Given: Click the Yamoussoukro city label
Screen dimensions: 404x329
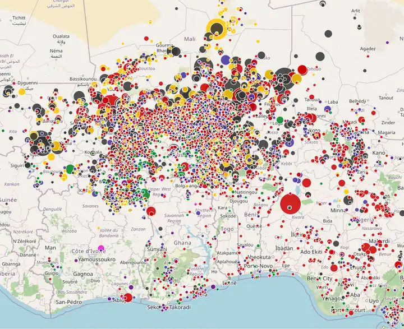Looking at the screenshot, I should (x=97, y=260).
